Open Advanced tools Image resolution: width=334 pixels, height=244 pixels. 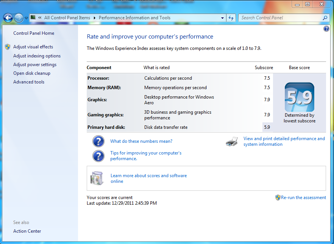point(29,82)
